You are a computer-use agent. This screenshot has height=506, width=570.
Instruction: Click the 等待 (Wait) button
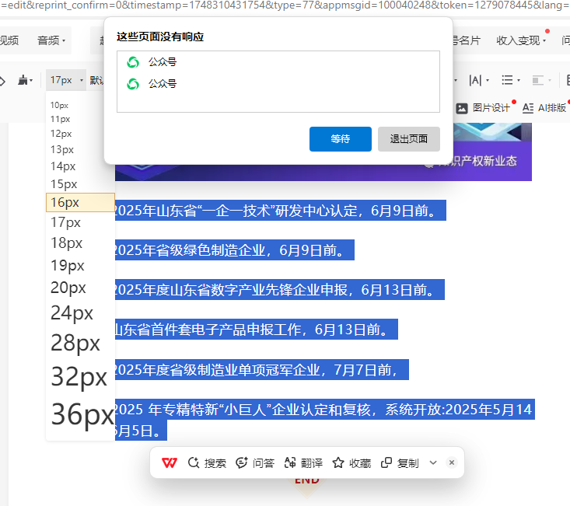tap(341, 139)
